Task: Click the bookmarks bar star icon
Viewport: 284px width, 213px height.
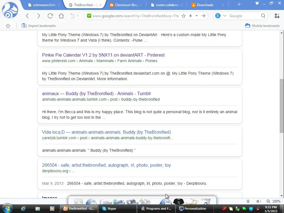Action: [x=8, y=26]
